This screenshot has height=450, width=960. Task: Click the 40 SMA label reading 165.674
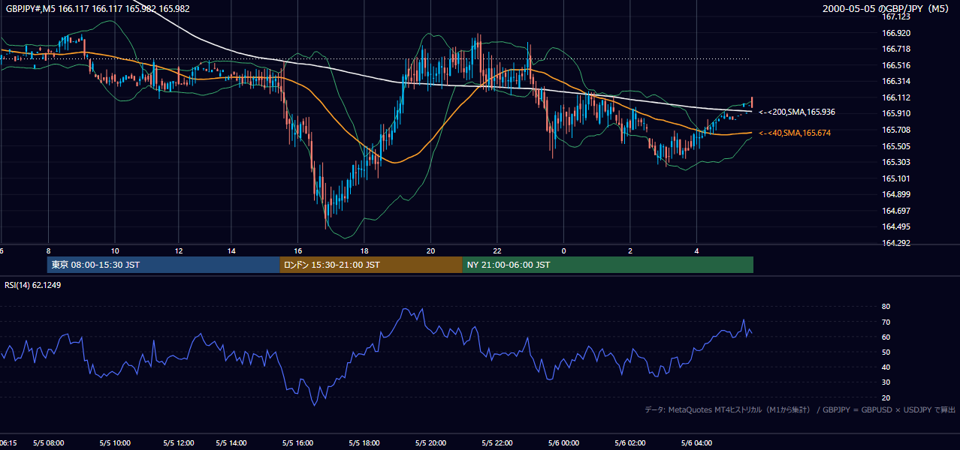tap(795, 133)
